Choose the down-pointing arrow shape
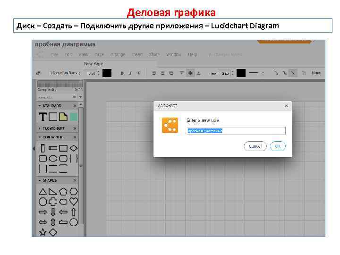 pyautogui.click(x=53, y=212)
